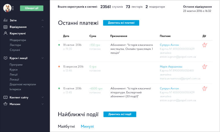Click the Відвідування sidebar icon

click(5, 27)
